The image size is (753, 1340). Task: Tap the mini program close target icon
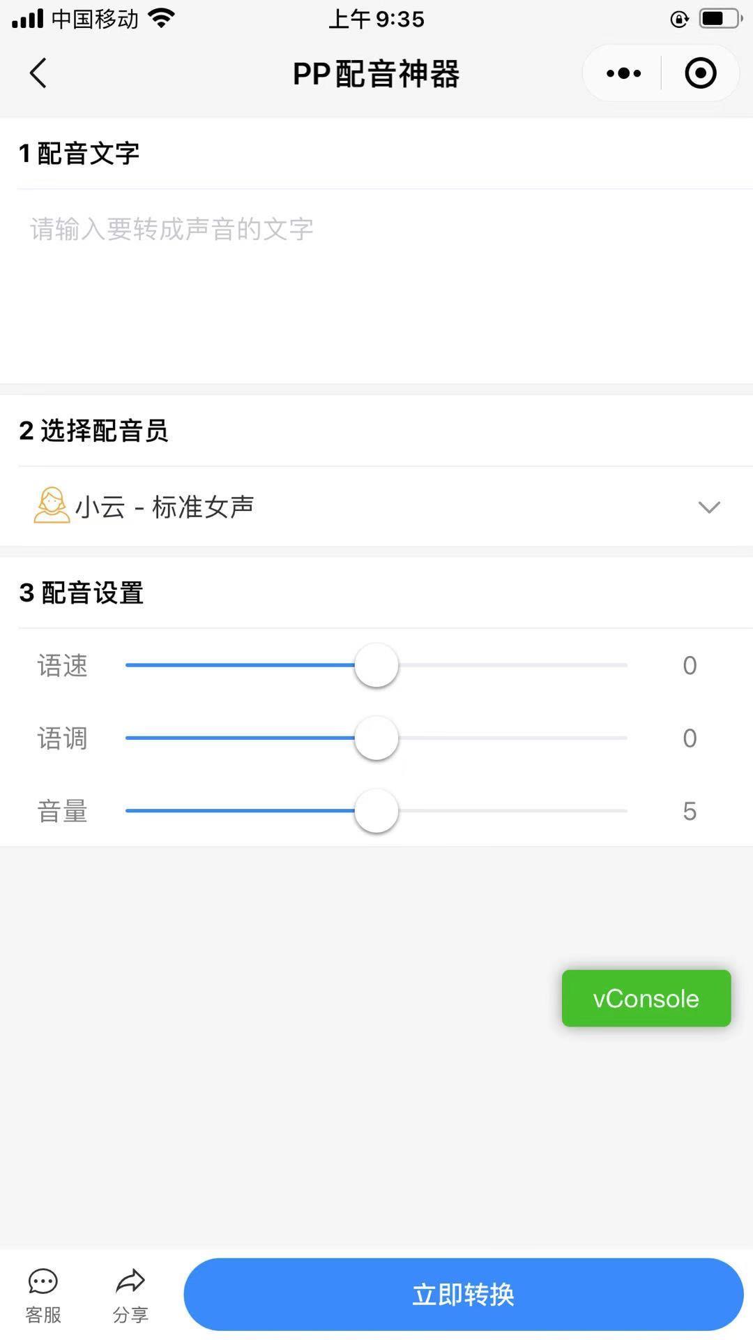coord(700,73)
